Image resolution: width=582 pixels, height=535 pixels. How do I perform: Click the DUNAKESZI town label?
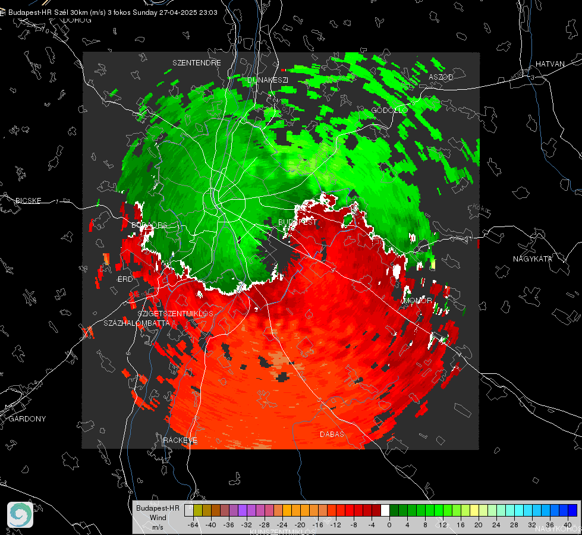pyautogui.click(x=268, y=80)
